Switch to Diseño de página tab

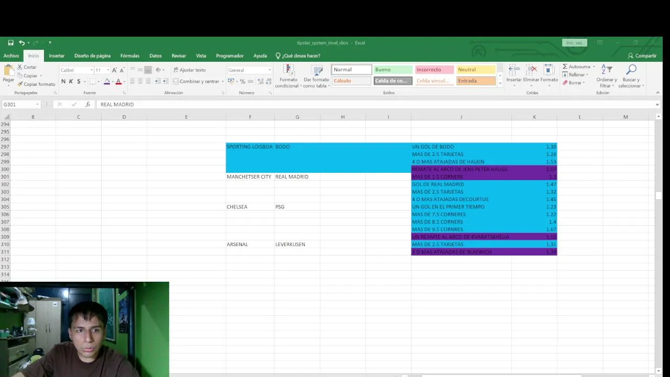92,56
